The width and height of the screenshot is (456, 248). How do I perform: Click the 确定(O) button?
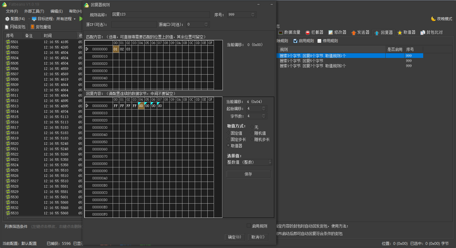(234, 237)
